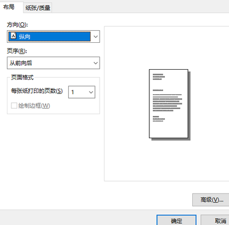Click the 页面格式 group title
The image size is (229, 225).
22,77
